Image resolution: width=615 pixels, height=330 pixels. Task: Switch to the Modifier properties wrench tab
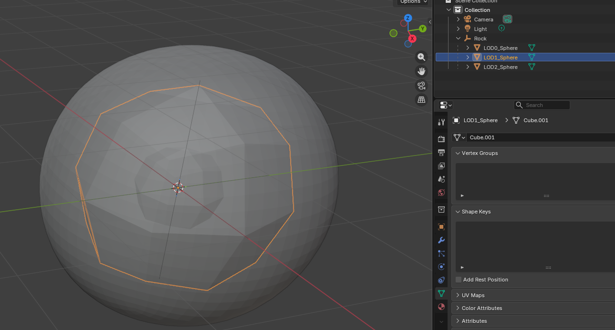pos(441,240)
